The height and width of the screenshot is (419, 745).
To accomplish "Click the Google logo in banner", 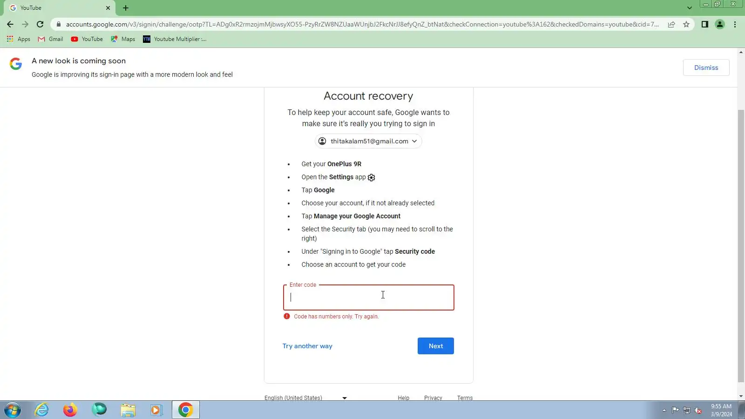I will 16,64.
